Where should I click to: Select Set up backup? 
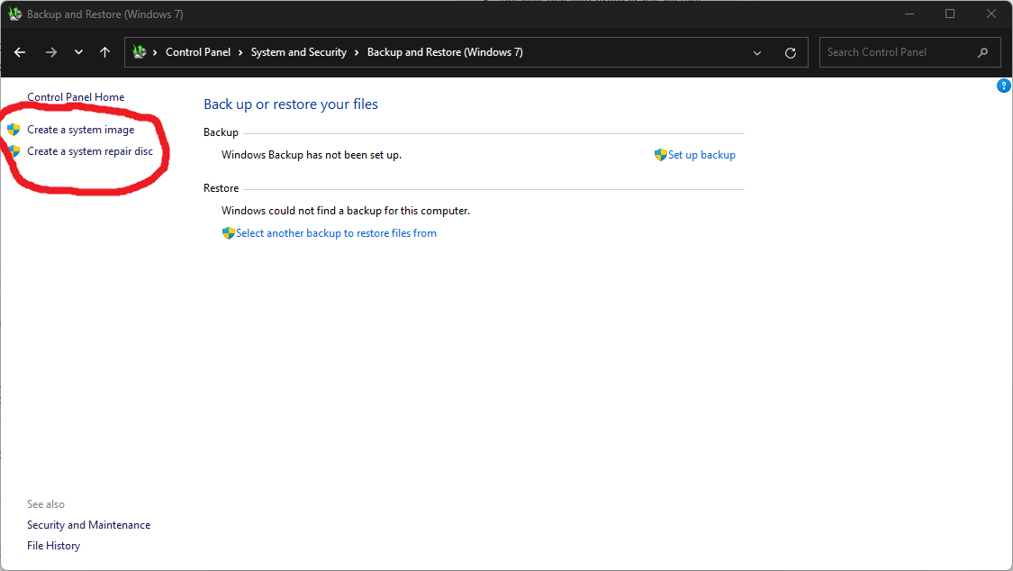pos(701,154)
